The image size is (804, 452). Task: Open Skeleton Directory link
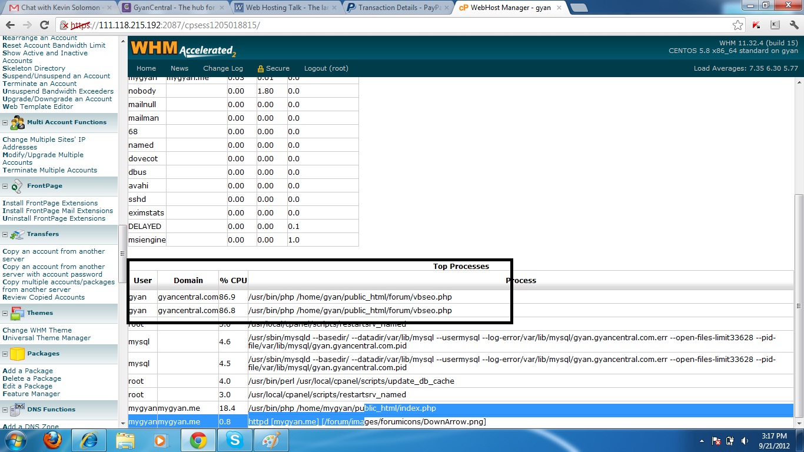(x=34, y=68)
